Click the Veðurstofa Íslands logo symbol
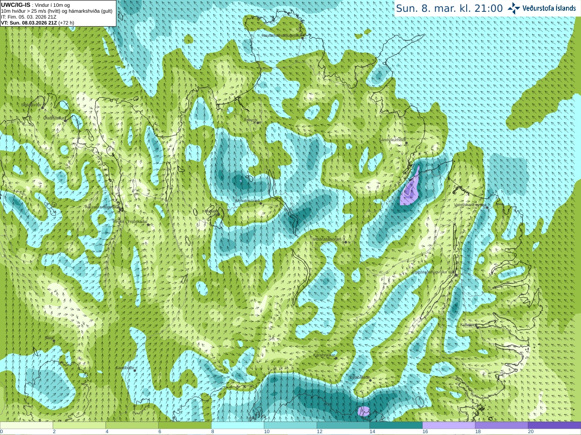The width and height of the screenshot is (581, 435). pyautogui.click(x=514, y=8)
